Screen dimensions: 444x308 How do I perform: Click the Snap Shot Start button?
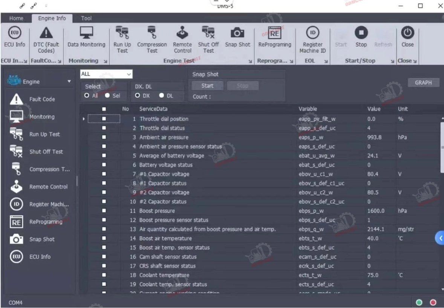point(207,86)
